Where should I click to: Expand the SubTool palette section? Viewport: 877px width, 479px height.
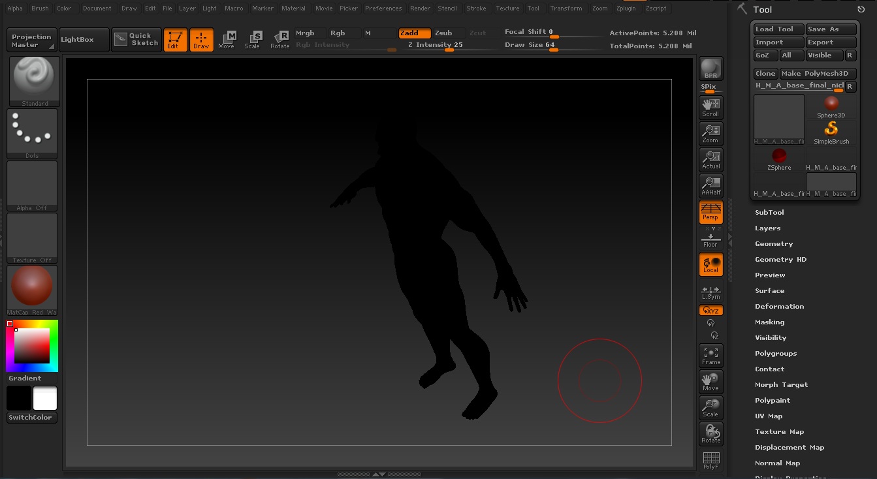(x=769, y=213)
